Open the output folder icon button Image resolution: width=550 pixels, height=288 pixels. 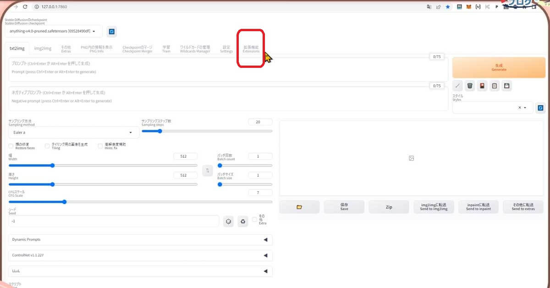point(299,207)
